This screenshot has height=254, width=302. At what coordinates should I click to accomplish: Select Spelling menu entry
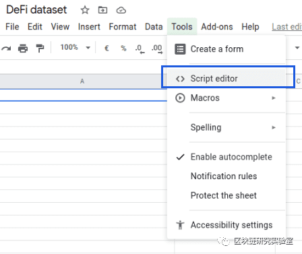(x=227, y=127)
